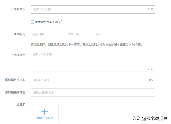Viewport: 171px width, 124px height.
Task: Click the plus icon to upload background
Action: pos(45,112)
